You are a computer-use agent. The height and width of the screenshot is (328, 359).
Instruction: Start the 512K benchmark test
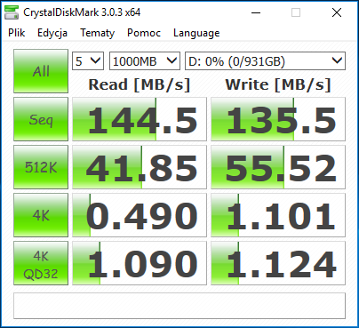pyautogui.click(x=41, y=167)
